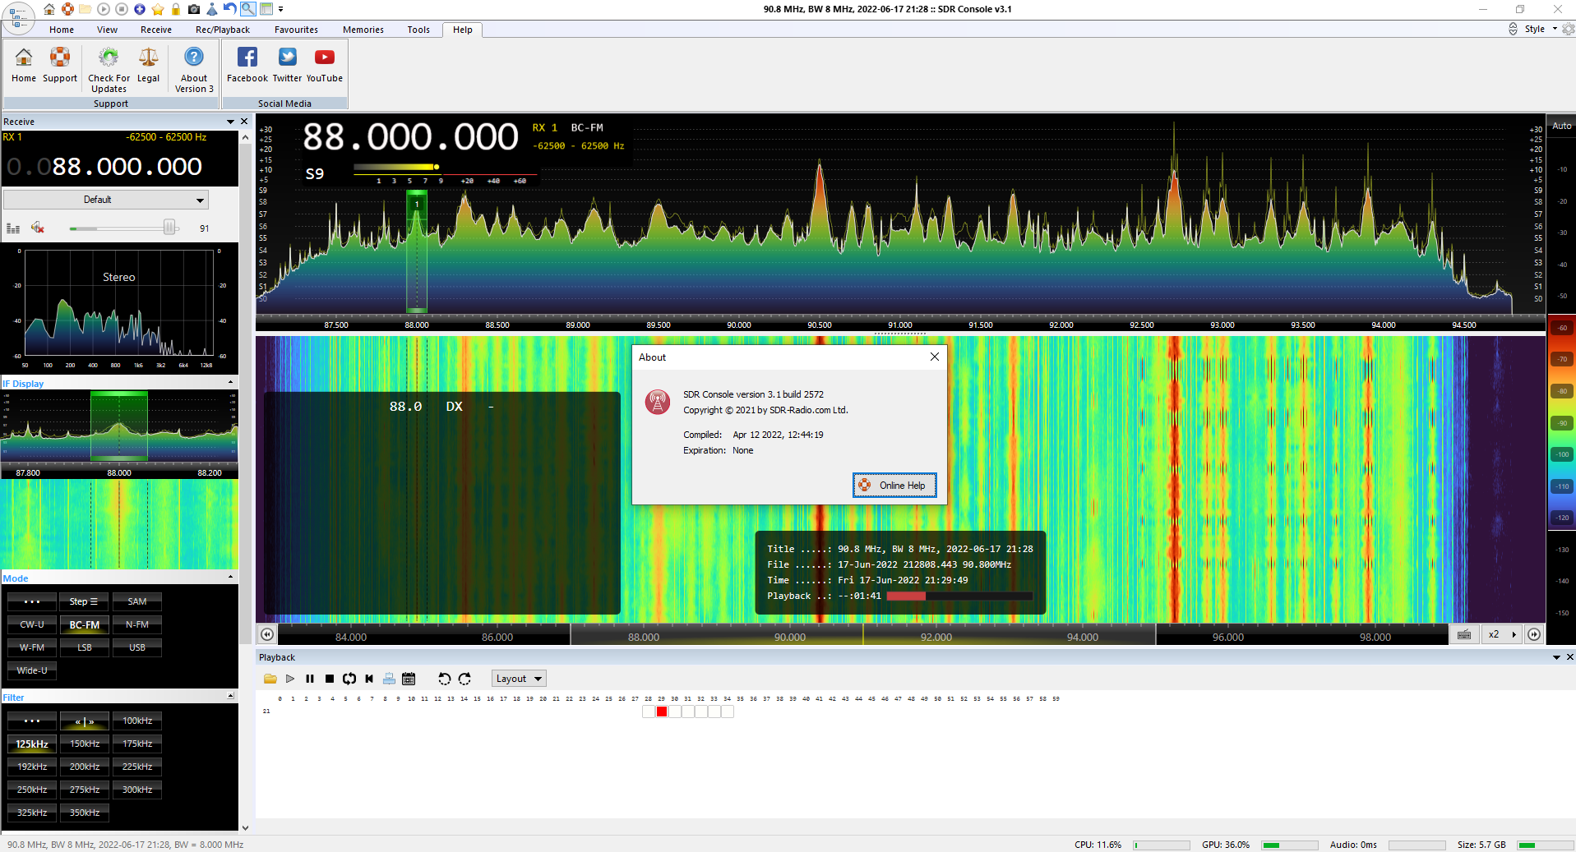Open the Layout dropdown in Playback
Image resolution: width=1576 pixels, height=852 pixels.
tap(519, 679)
